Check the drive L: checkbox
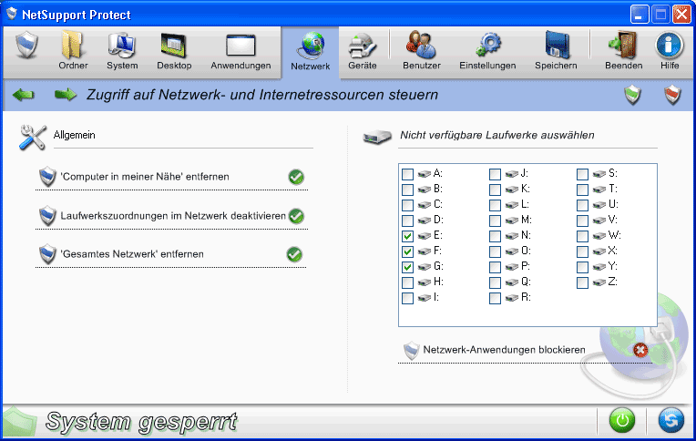 [495, 205]
